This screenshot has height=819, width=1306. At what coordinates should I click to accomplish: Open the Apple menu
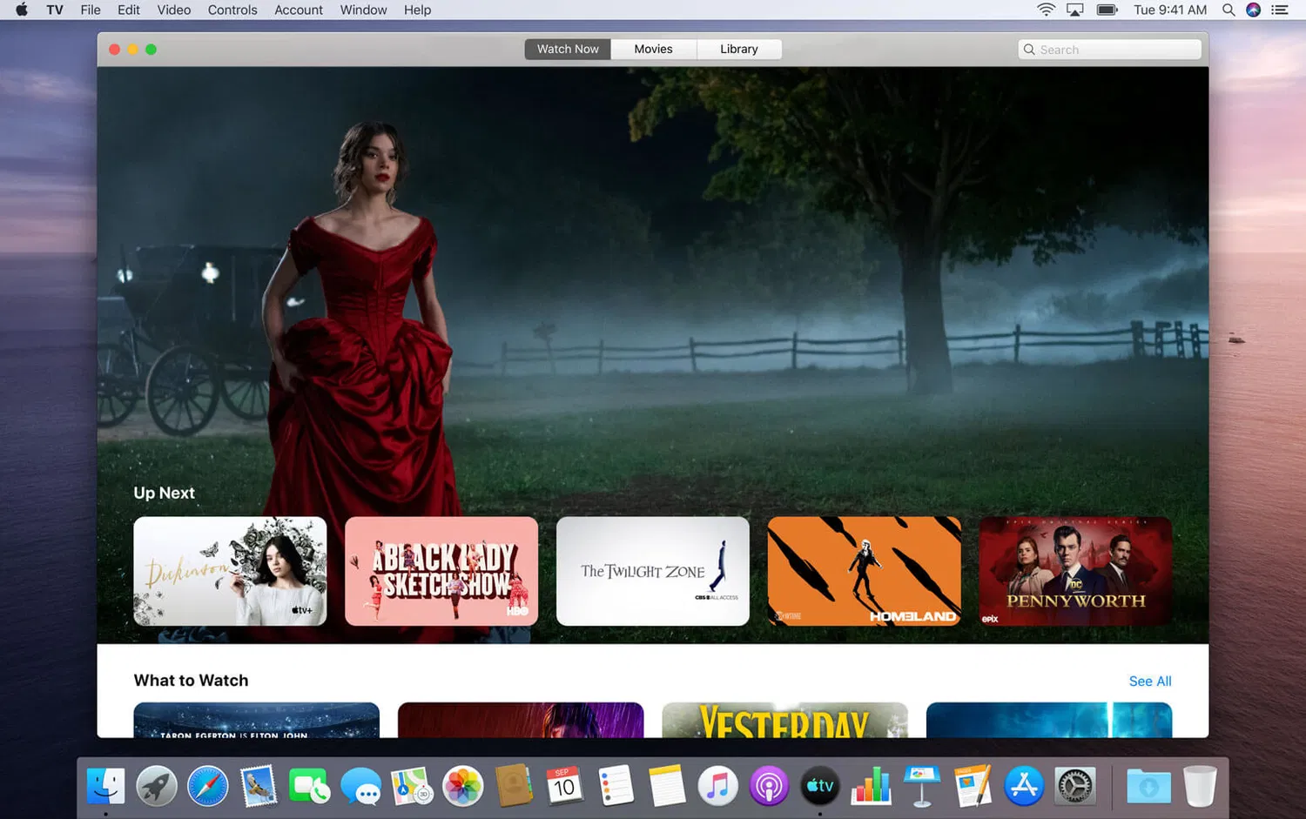[22, 10]
